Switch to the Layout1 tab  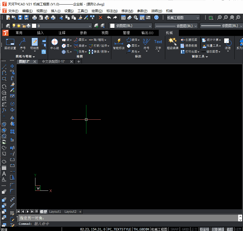click(x=55, y=212)
